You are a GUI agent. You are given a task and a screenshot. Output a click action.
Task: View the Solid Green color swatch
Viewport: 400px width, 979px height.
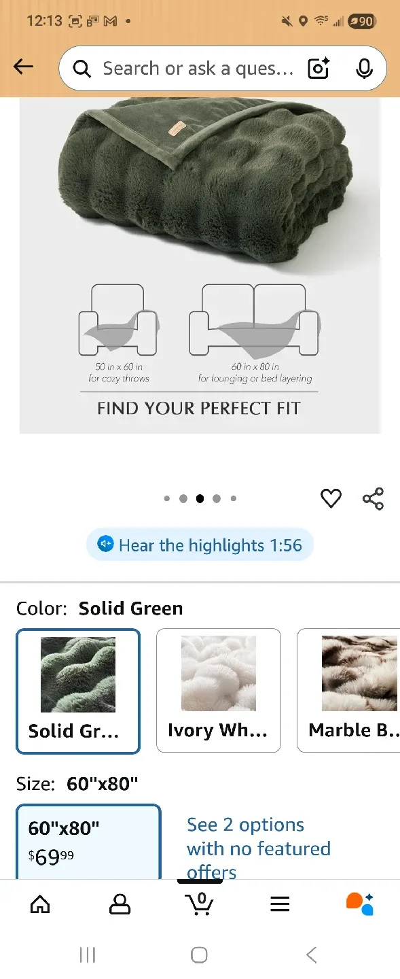[77, 690]
